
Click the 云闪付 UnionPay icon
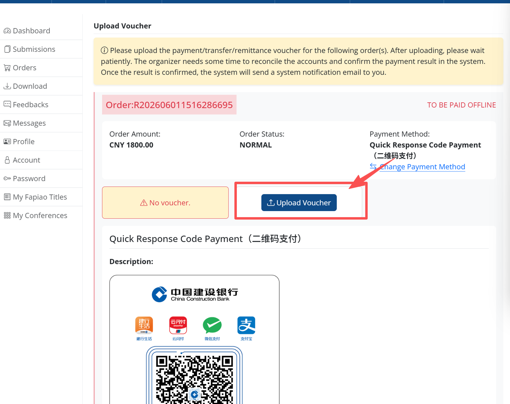(178, 325)
